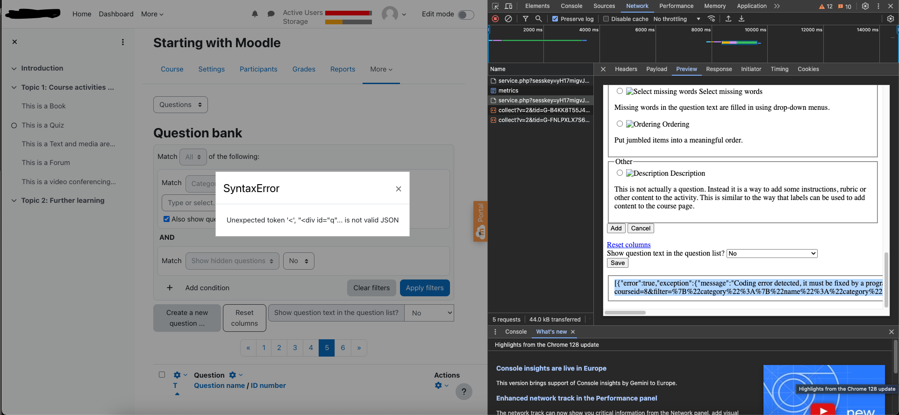This screenshot has height=415, width=899.
Task: Collapse the Topic 1 section
Action: click(14, 87)
